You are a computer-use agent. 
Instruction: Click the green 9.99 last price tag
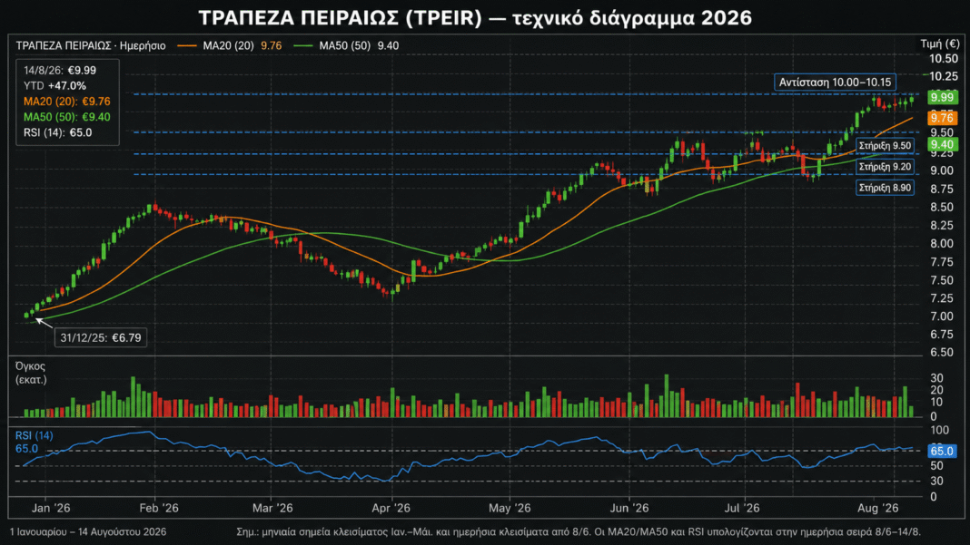(942, 97)
